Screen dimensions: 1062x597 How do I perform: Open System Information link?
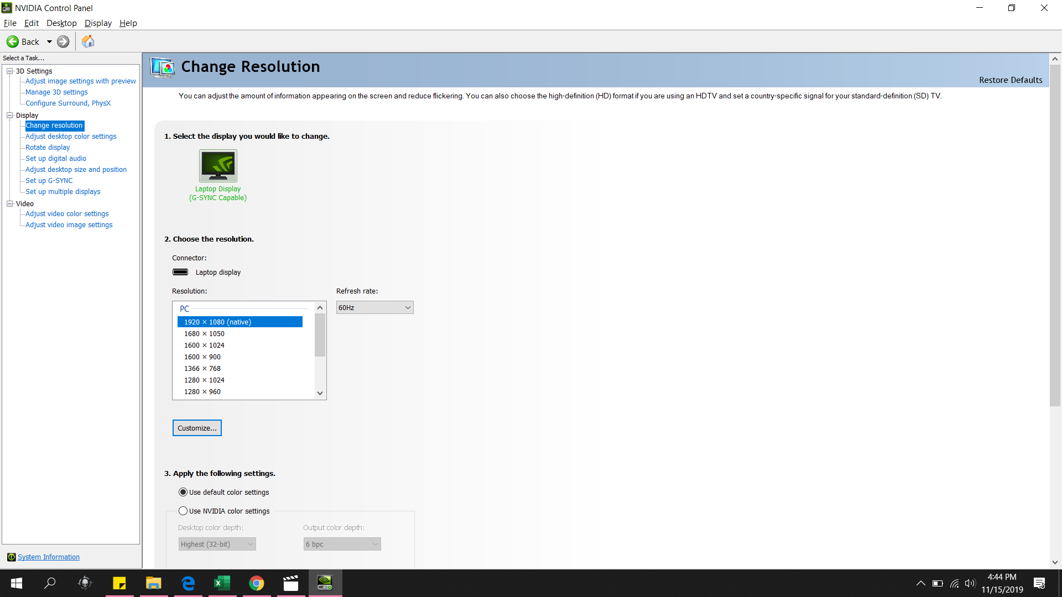pos(49,557)
